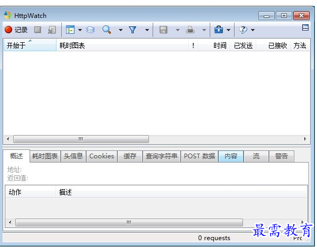Expand the Find dropdown arrow
The width and height of the screenshot is (317, 247).
point(120,30)
